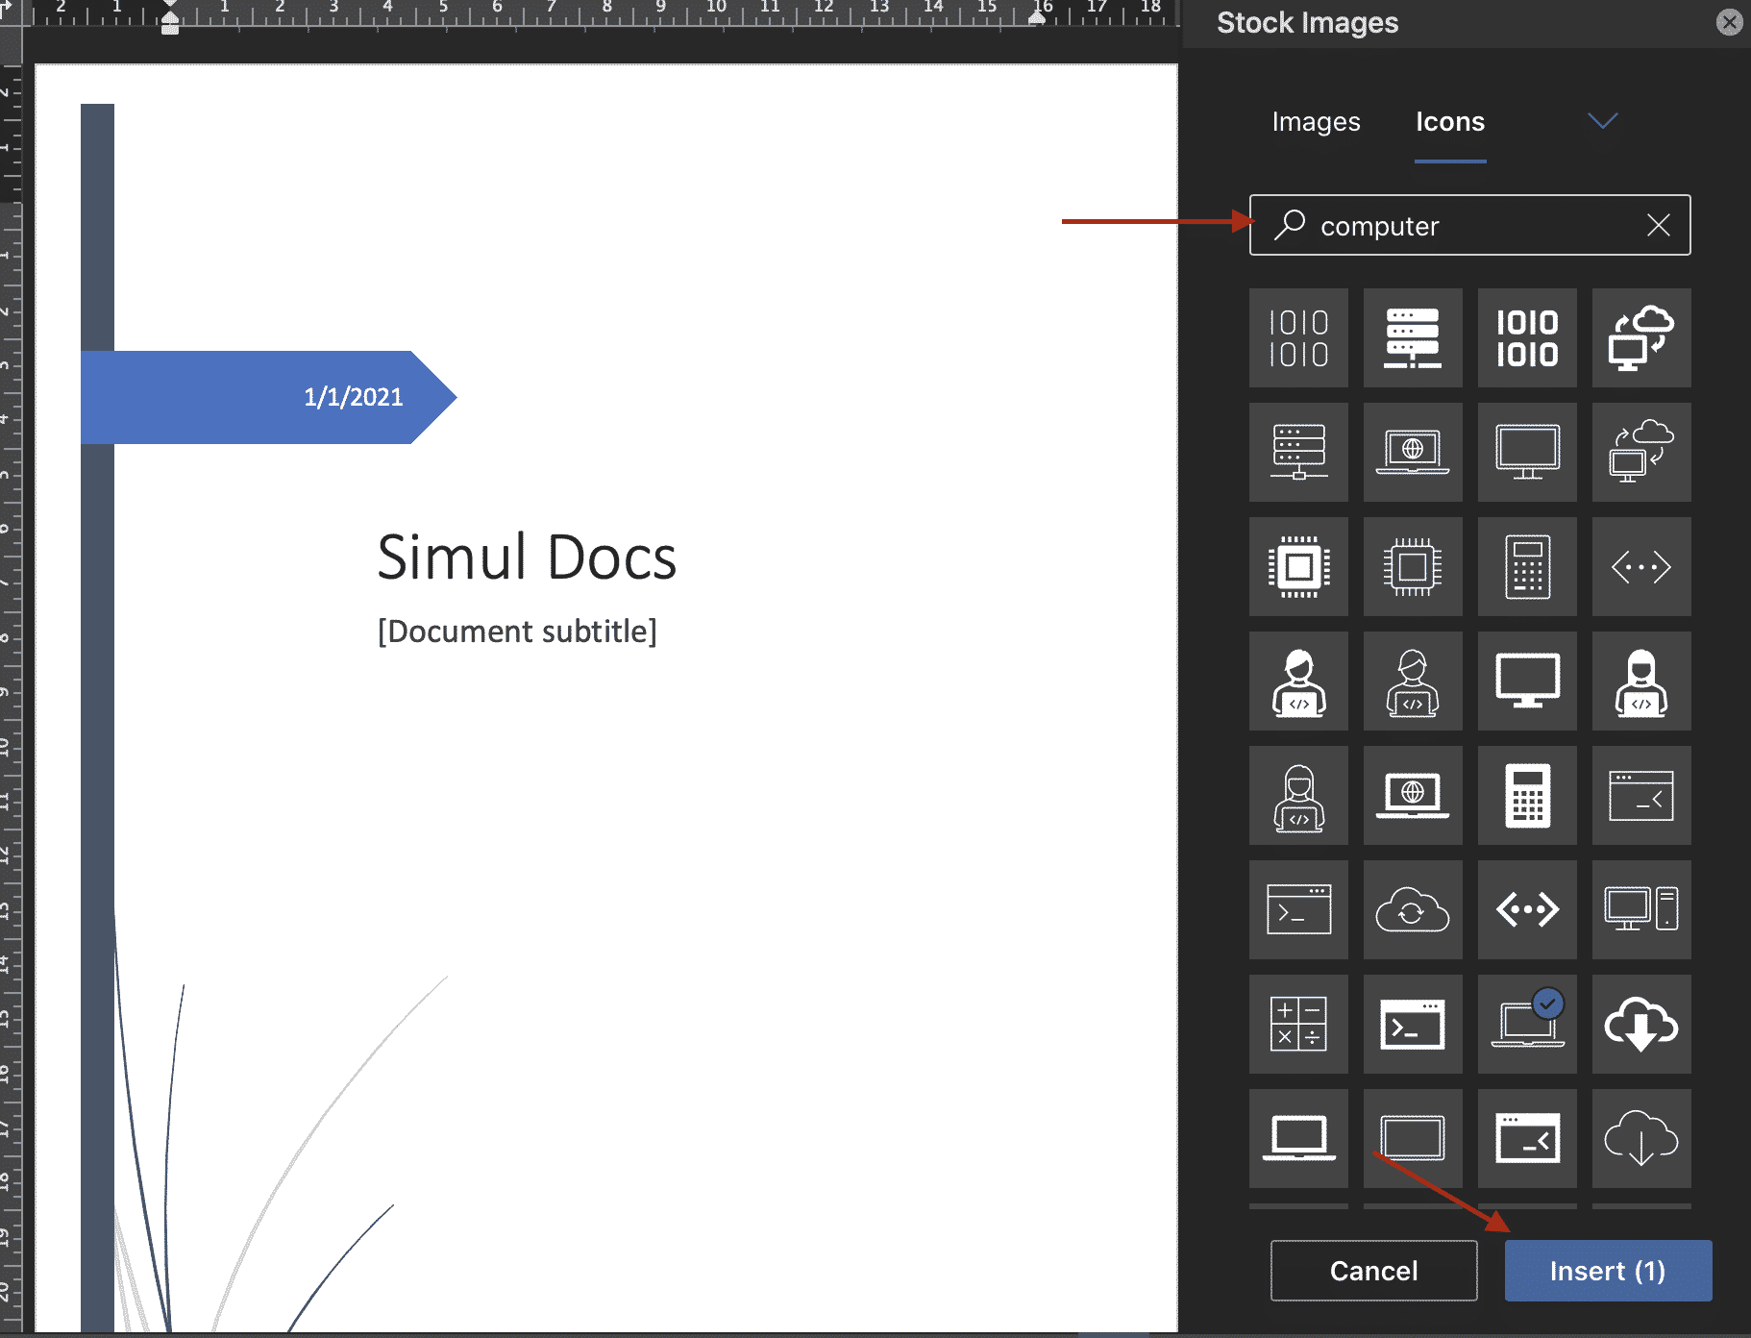Select the desktop monitor icon
Screen dimensions: 1751x1338
click(x=1527, y=452)
